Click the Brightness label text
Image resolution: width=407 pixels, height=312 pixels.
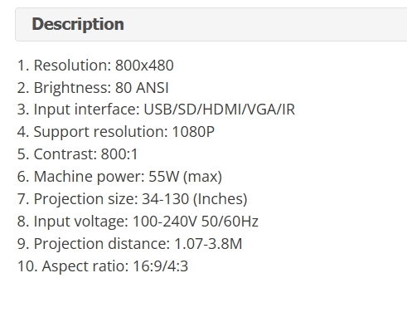pyautogui.click(x=72, y=88)
